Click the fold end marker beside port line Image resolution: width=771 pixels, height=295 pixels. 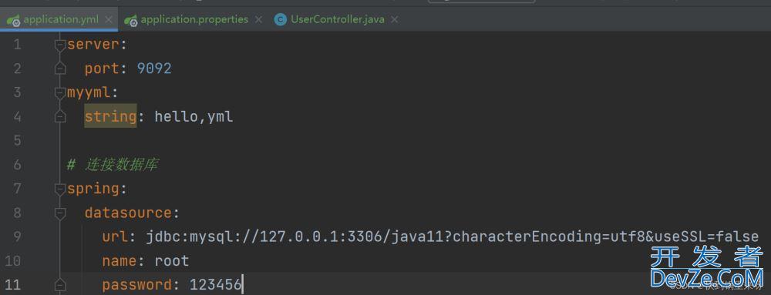60,69
